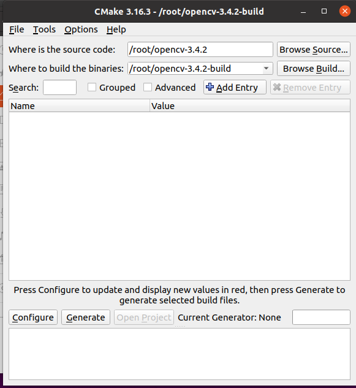The image size is (356, 388).
Task: Click the Add Entry button
Action: [235, 87]
